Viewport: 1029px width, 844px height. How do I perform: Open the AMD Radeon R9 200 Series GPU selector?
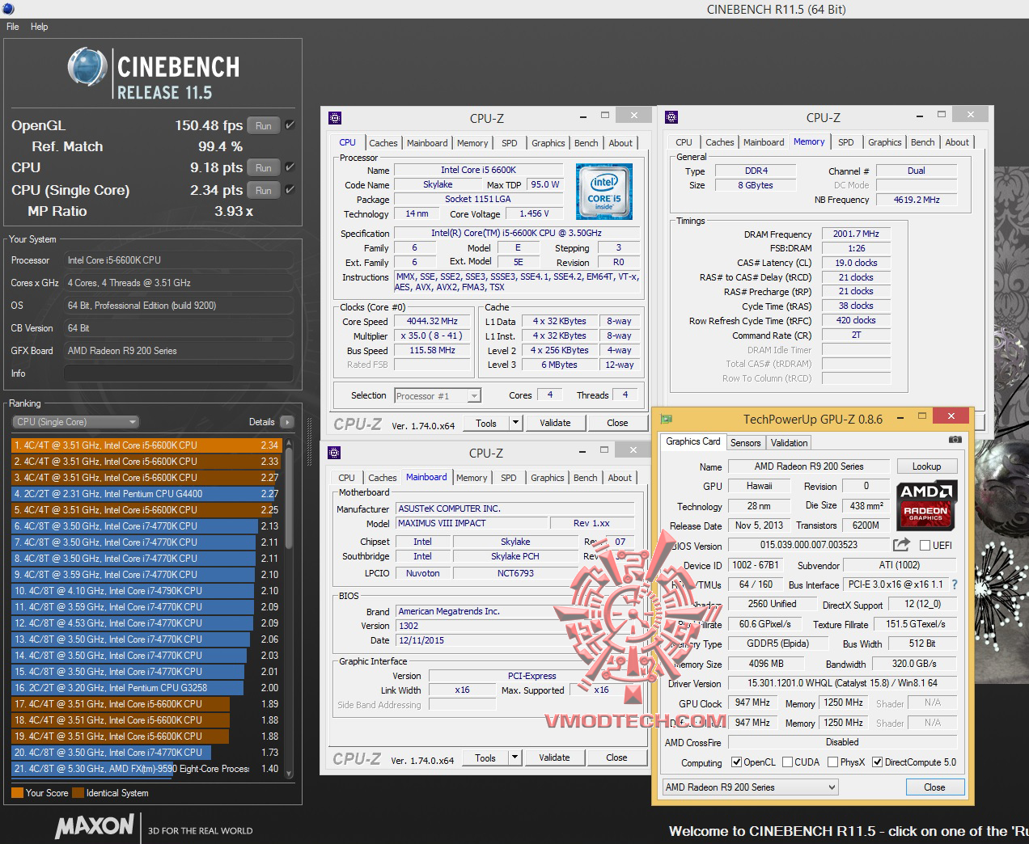pyautogui.click(x=750, y=787)
